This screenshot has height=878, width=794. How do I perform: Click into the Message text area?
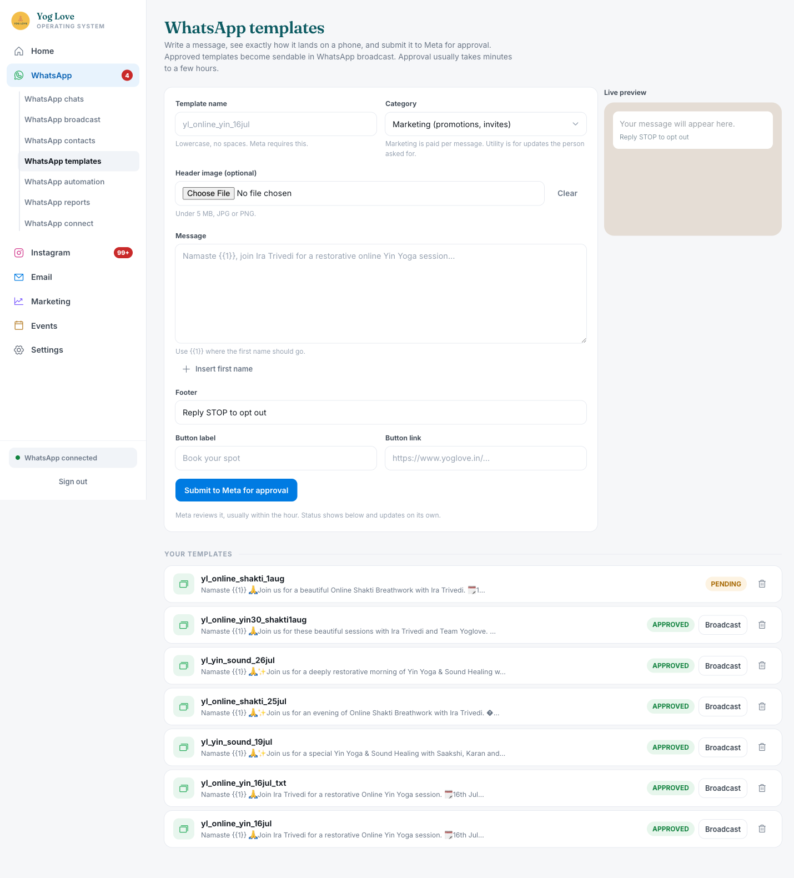[381, 294]
